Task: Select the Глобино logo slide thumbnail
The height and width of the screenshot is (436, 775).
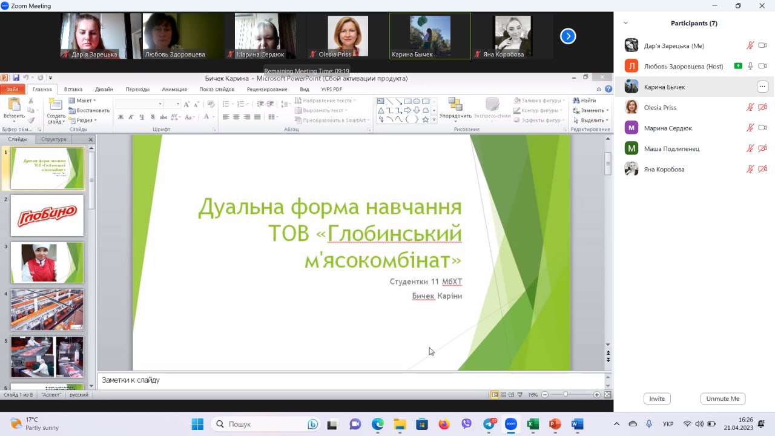Action: tap(47, 215)
